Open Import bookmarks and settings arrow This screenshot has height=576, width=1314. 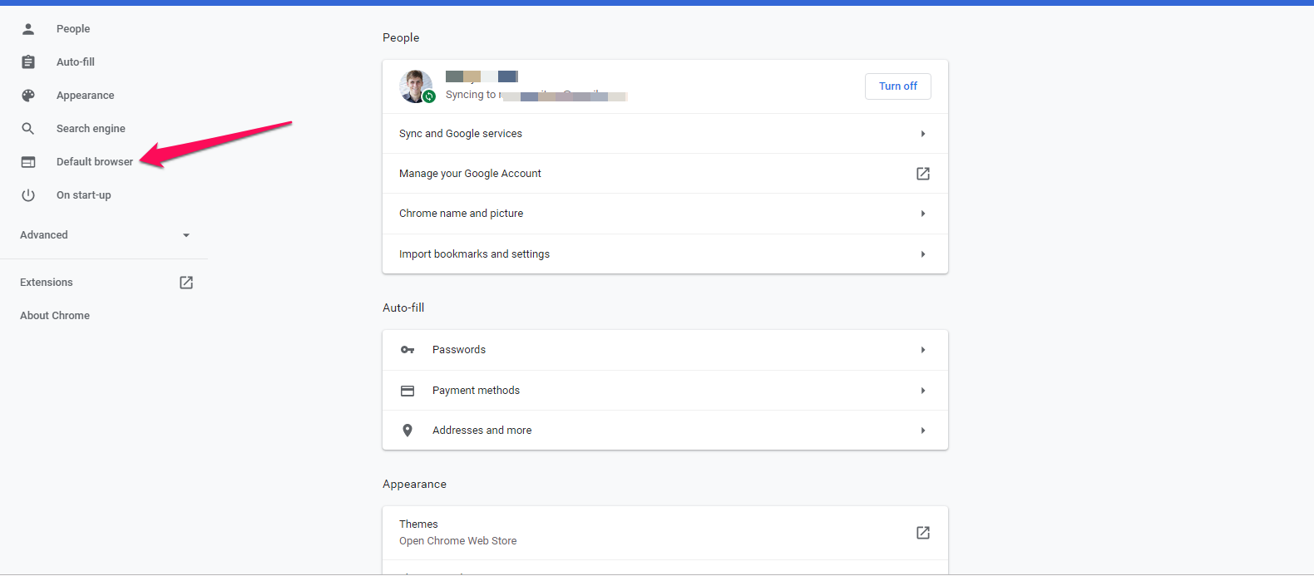coord(923,254)
